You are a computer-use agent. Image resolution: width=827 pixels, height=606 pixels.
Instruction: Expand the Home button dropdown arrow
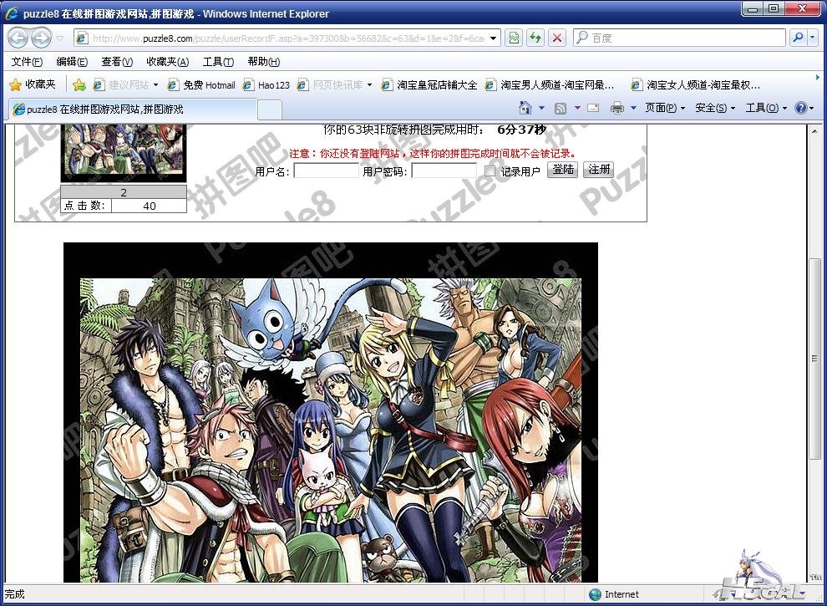click(541, 108)
